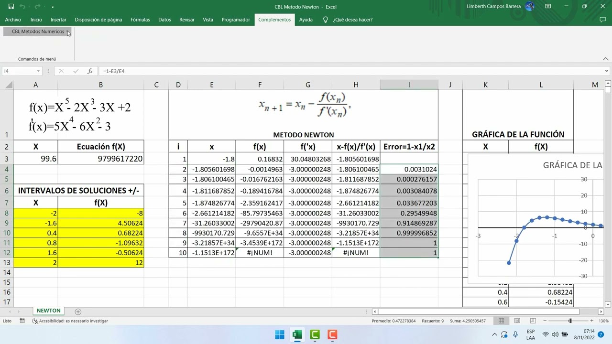
Task: Click cell B3 with value 9799617220
Action: (x=100, y=159)
